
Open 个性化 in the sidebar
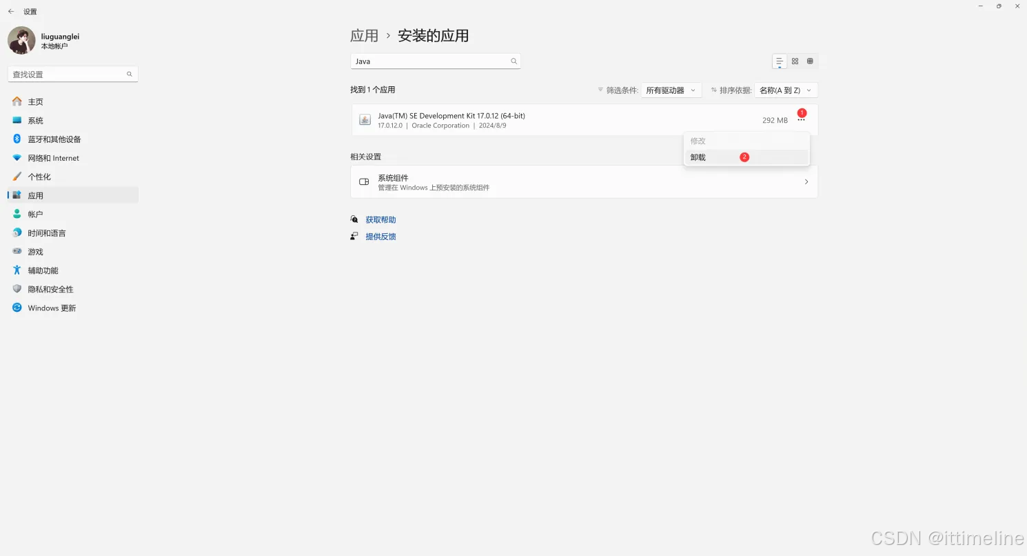(x=73, y=177)
